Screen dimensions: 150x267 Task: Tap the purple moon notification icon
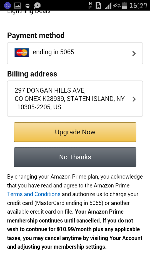click(7, 6)
